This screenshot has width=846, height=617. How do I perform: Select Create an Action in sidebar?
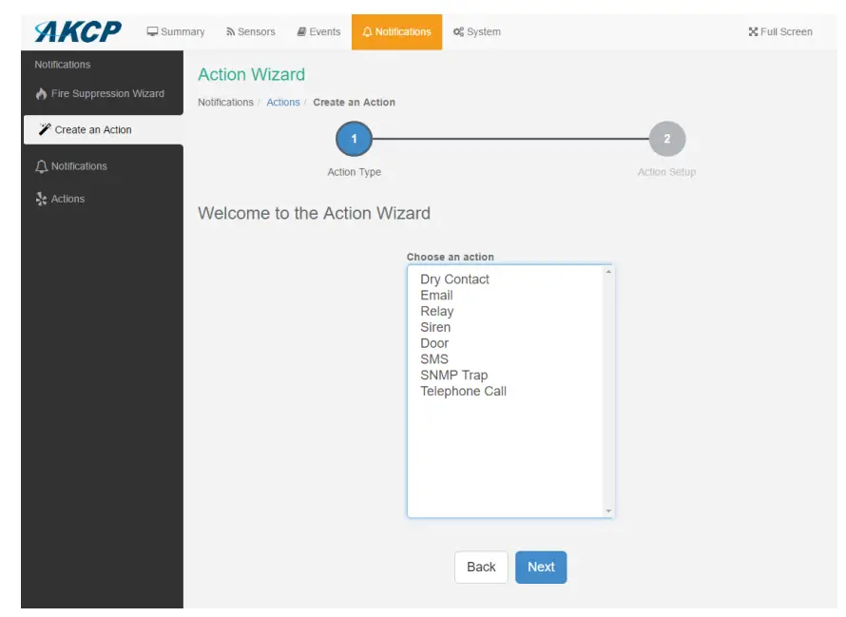pyautogui.click(x=103, y=129)
